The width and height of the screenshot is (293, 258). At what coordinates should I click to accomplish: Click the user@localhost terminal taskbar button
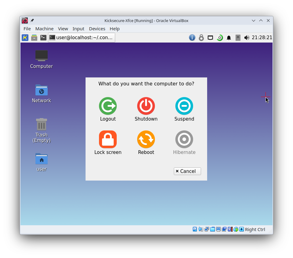click(x=81, y=38)
